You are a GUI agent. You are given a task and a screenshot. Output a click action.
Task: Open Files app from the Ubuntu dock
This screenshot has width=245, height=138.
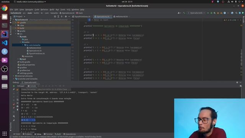tap(5, 17)
